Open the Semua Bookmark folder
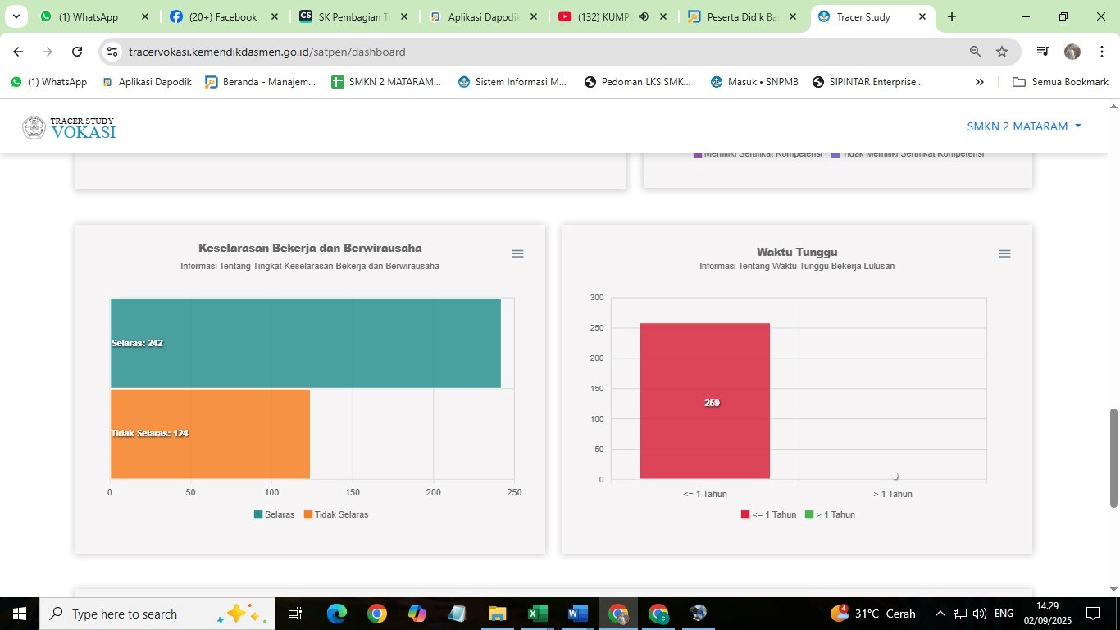 [1060, 82]
